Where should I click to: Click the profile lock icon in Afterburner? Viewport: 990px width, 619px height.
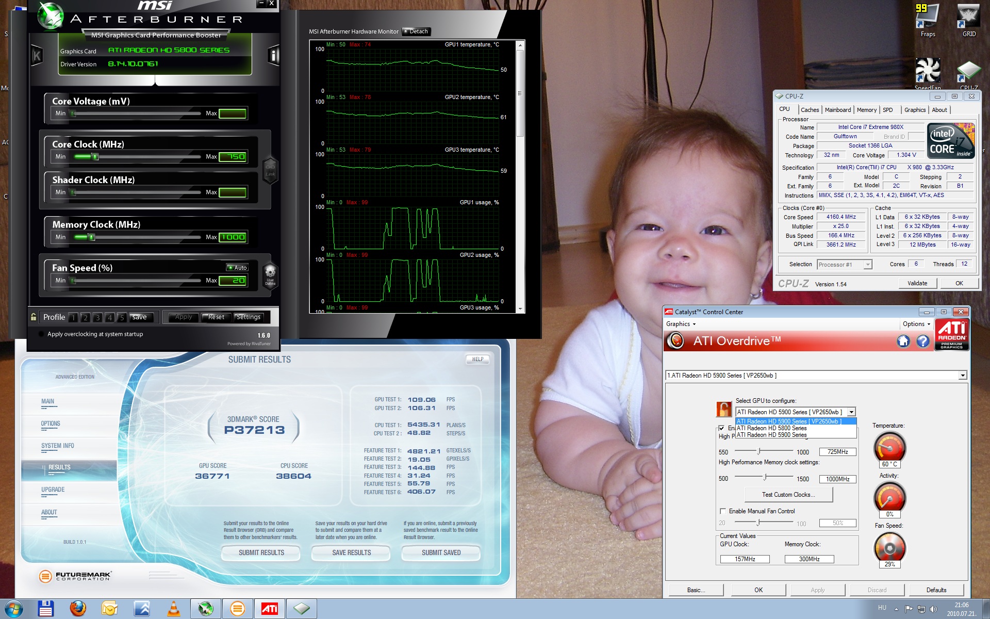(34, 317)
